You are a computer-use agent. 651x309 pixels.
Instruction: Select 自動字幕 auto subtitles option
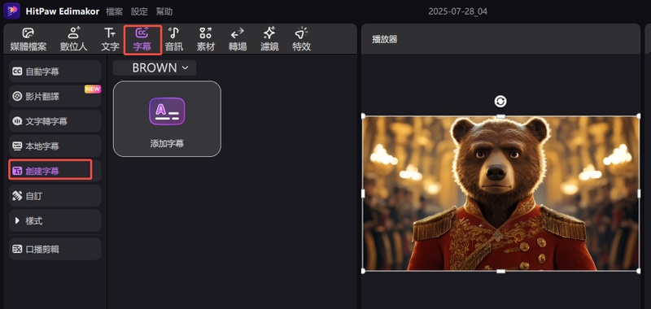click(55, 72)
